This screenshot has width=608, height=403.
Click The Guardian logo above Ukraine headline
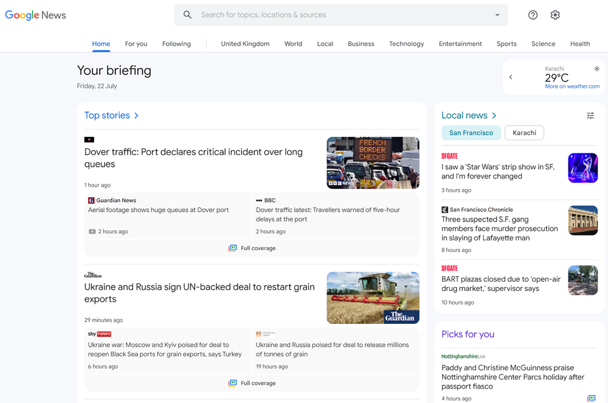click(92, 275)
